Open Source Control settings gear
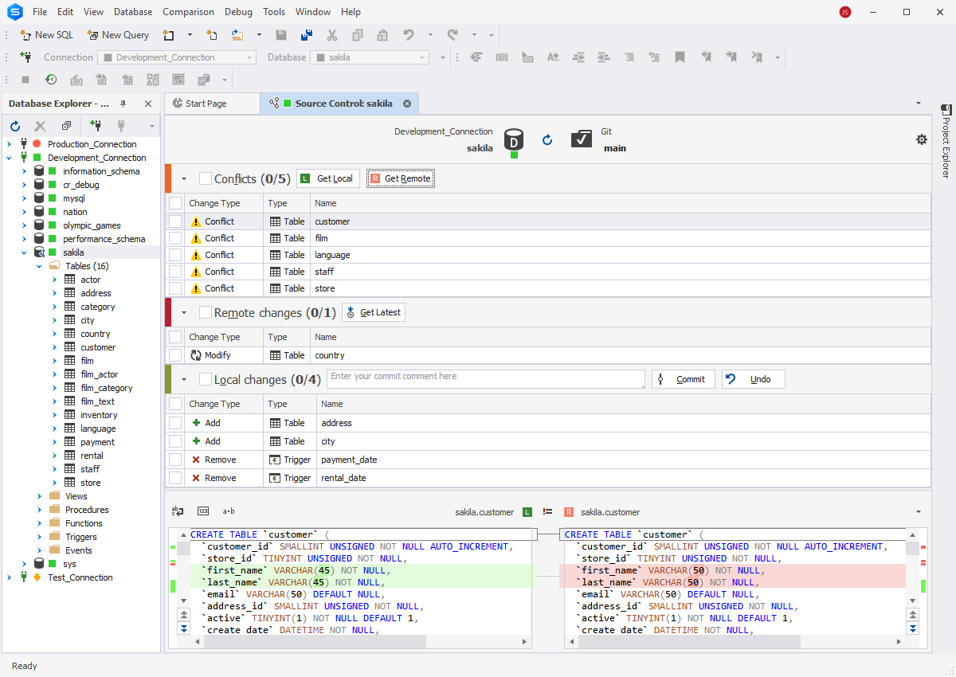956x677 pixels. tap(922, 139)
